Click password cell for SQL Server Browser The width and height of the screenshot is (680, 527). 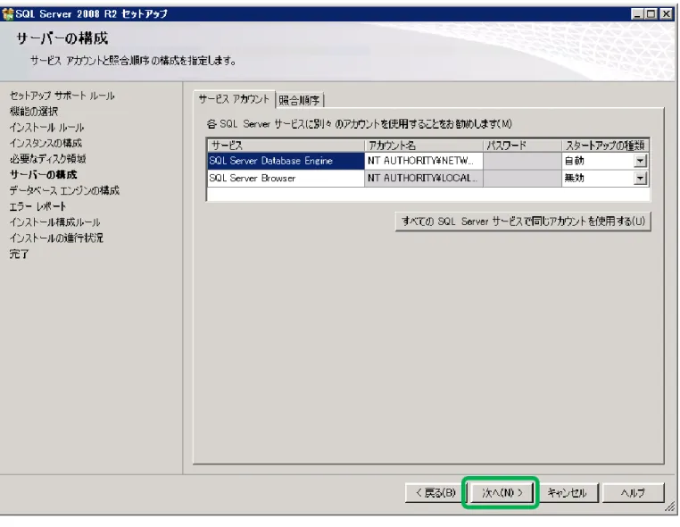522,178
